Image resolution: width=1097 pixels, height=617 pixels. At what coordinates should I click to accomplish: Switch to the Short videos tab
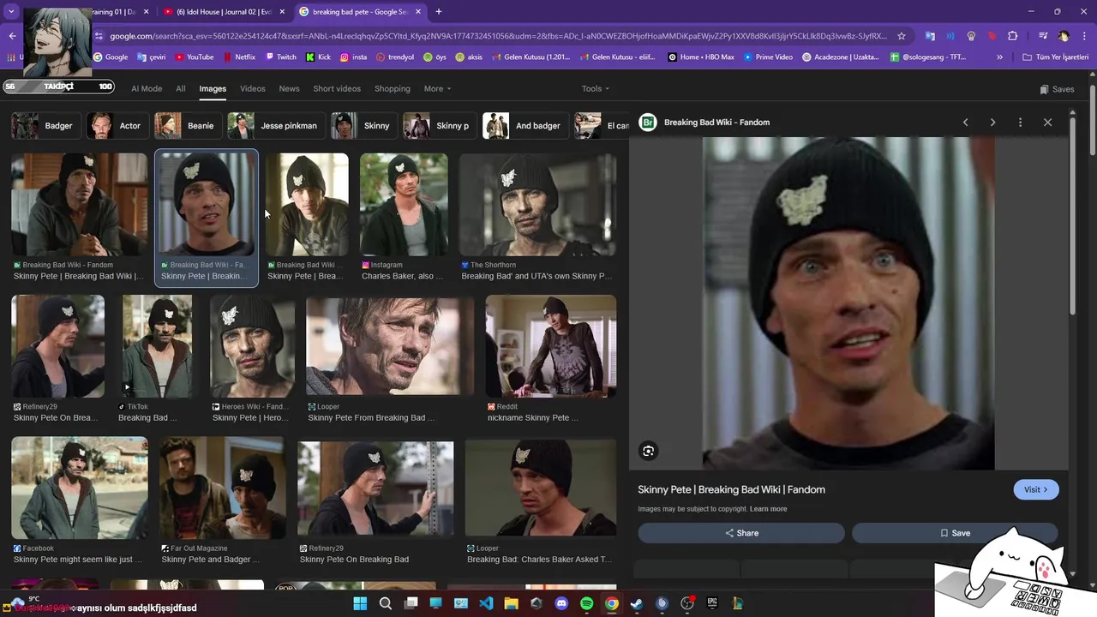337,88
